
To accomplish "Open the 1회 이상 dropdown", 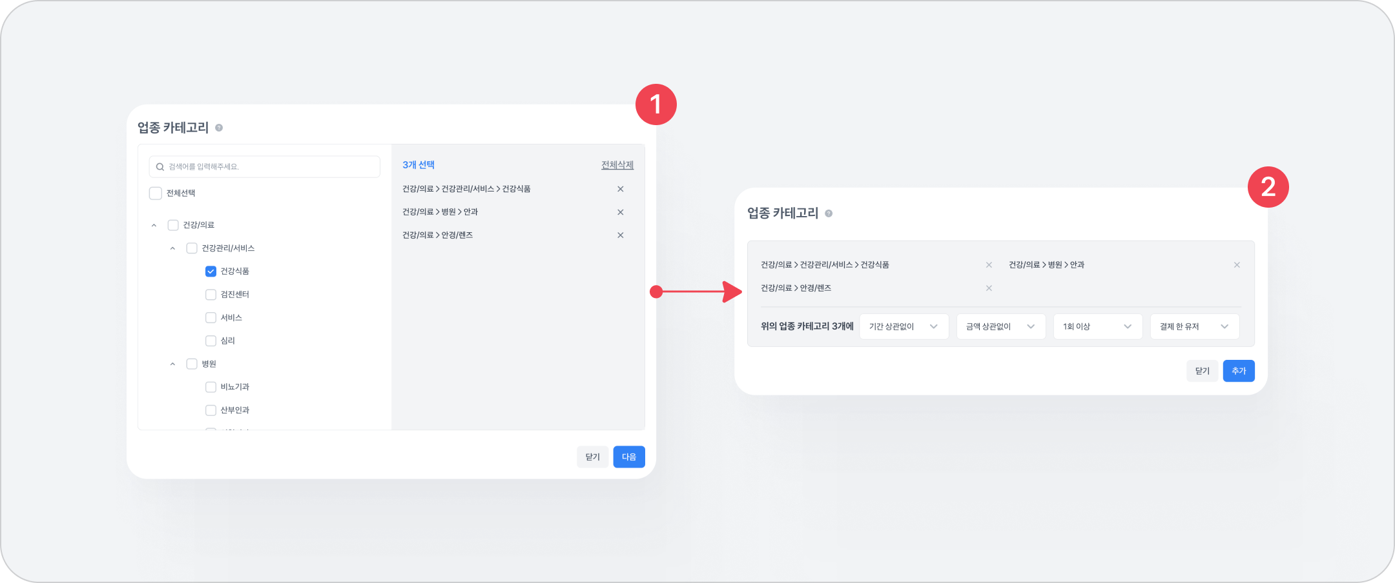I will [x=1097, y=326].
